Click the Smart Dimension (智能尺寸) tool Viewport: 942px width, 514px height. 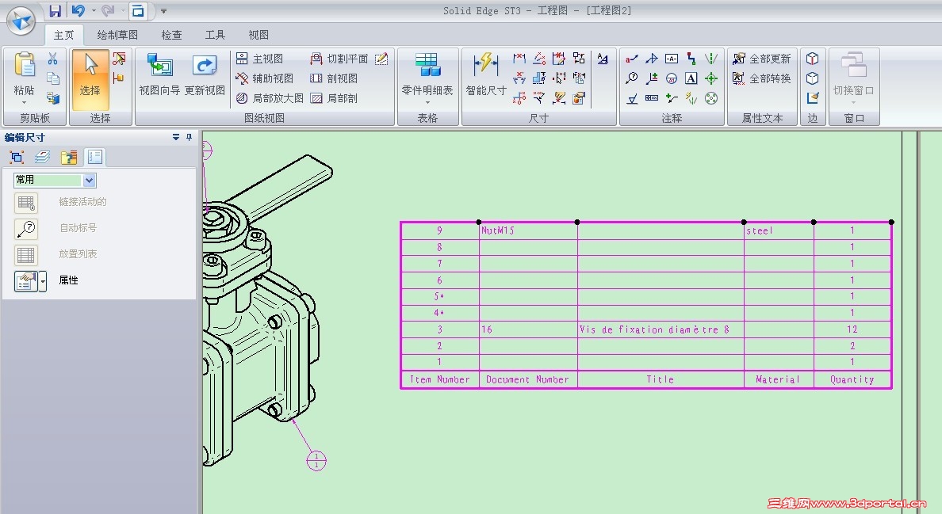pyautogui.click(x=486, y=74)
